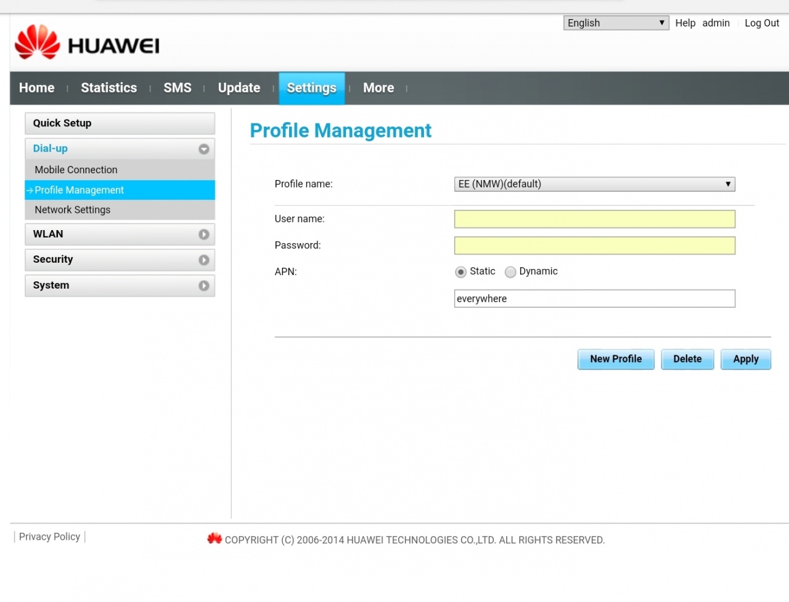Select Profile Management in the sidebar
The width and height of the screenshot is (789, 602).
click(120, 190)
